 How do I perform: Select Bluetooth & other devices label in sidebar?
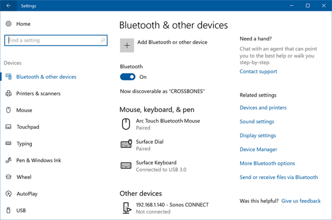pyautogui.click(x=46, y=77)
